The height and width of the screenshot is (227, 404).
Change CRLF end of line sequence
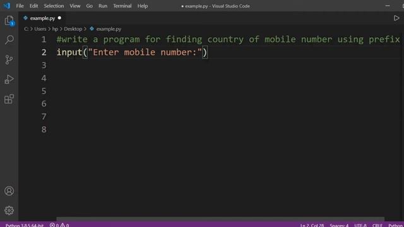(x=377, y=225)
